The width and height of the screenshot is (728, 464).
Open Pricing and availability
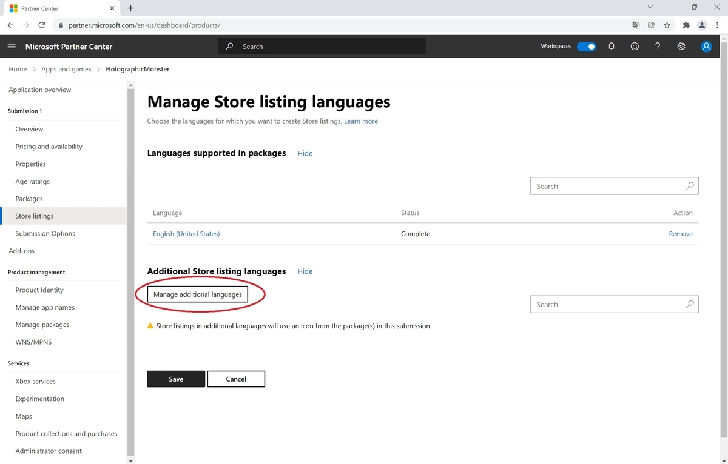(x=49, y=147)
